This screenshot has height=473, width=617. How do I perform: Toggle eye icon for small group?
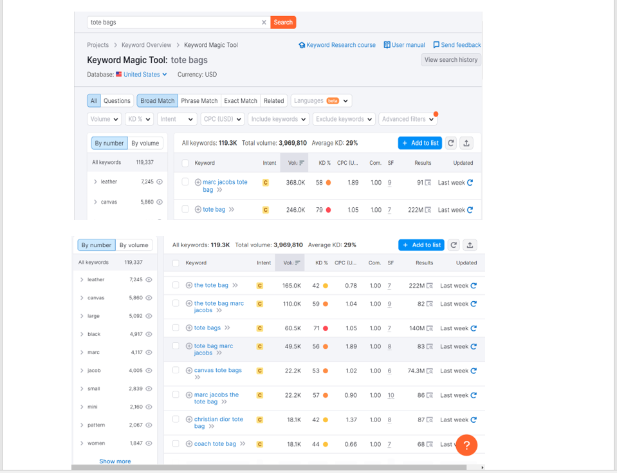(149, 389)
